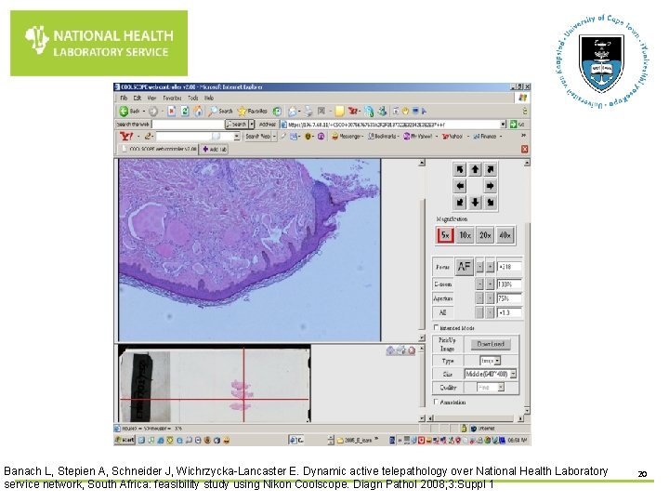Screen dimensions: 669x502
Task: Click the Add Tab button
Action: (x=215, y=149)
